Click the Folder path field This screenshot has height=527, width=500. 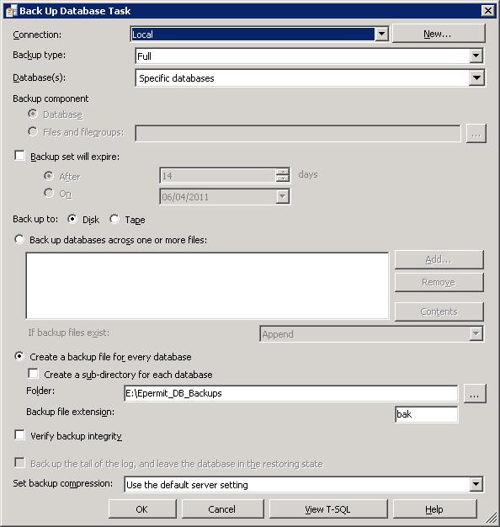(x=291, y=393)
